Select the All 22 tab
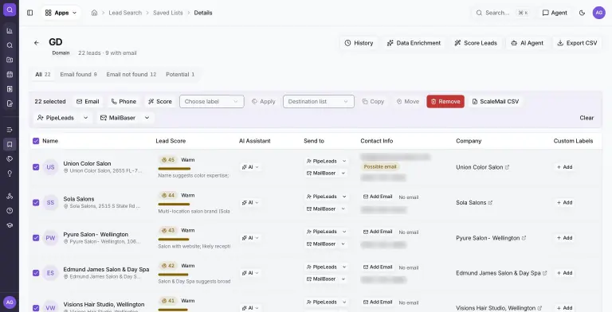Image resolution: width=612 pixels, height=312 pixels. [42, 75]
